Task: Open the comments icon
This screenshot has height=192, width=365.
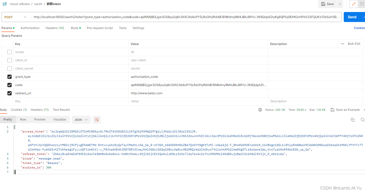Action: point(362,4)
